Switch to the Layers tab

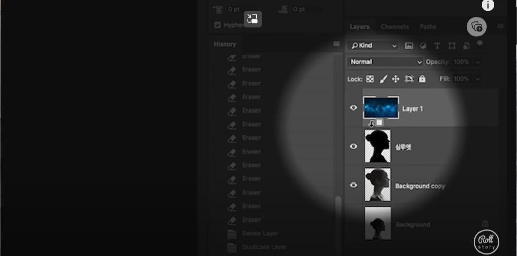359,27
